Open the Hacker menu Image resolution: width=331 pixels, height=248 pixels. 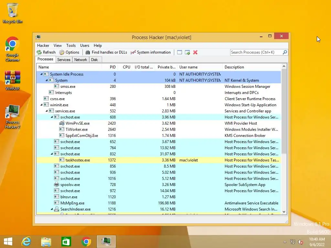click(43, 46)
